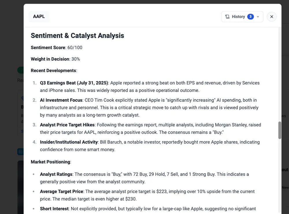Click the green badge behind the modal's left edge
The height and width of the screenshot is (214, 289).
click(x=20, y=70)
